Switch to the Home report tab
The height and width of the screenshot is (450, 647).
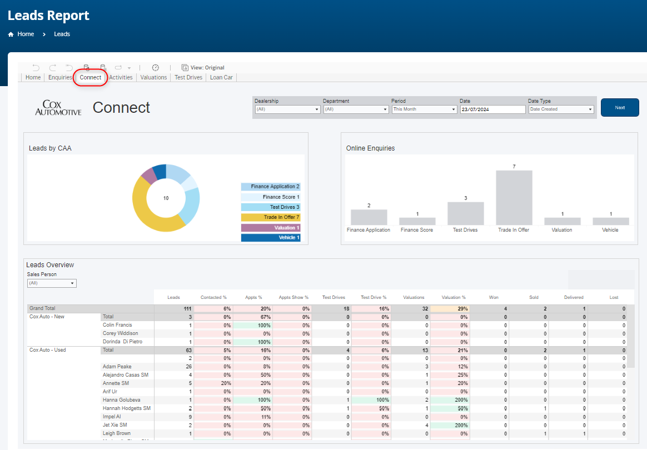coord(33,78)
